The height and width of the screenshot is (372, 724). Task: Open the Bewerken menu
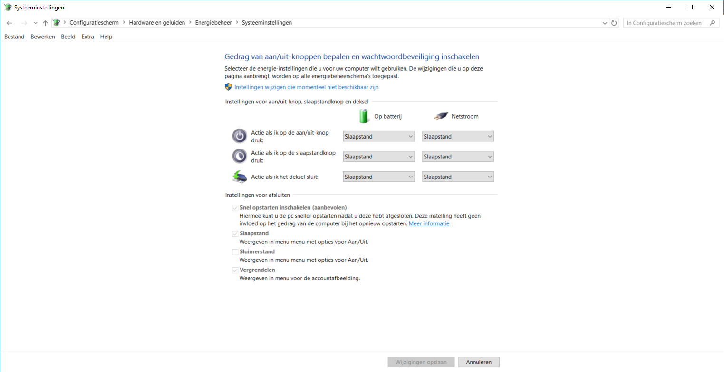point(43,37)
